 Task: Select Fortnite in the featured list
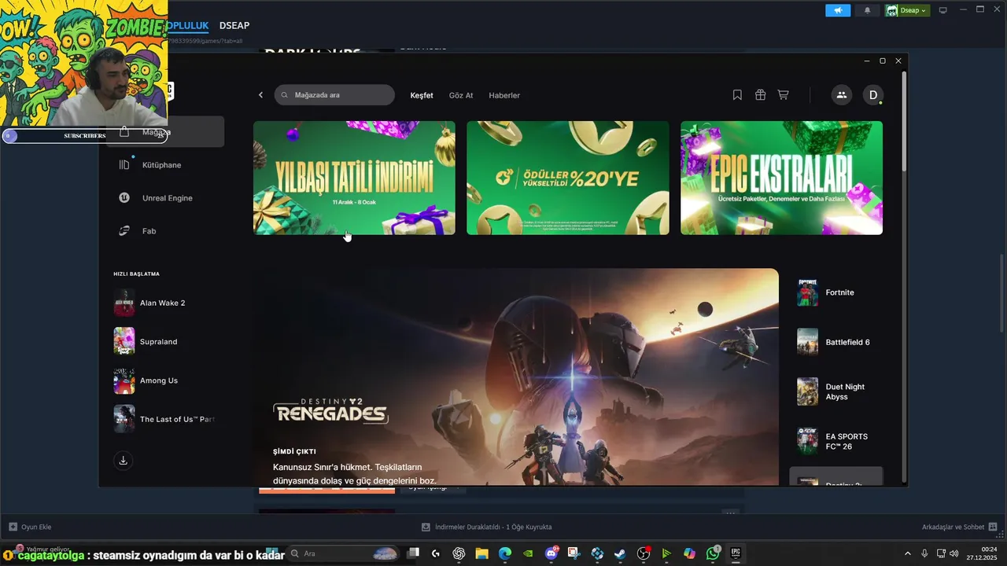tap(836, 292)
